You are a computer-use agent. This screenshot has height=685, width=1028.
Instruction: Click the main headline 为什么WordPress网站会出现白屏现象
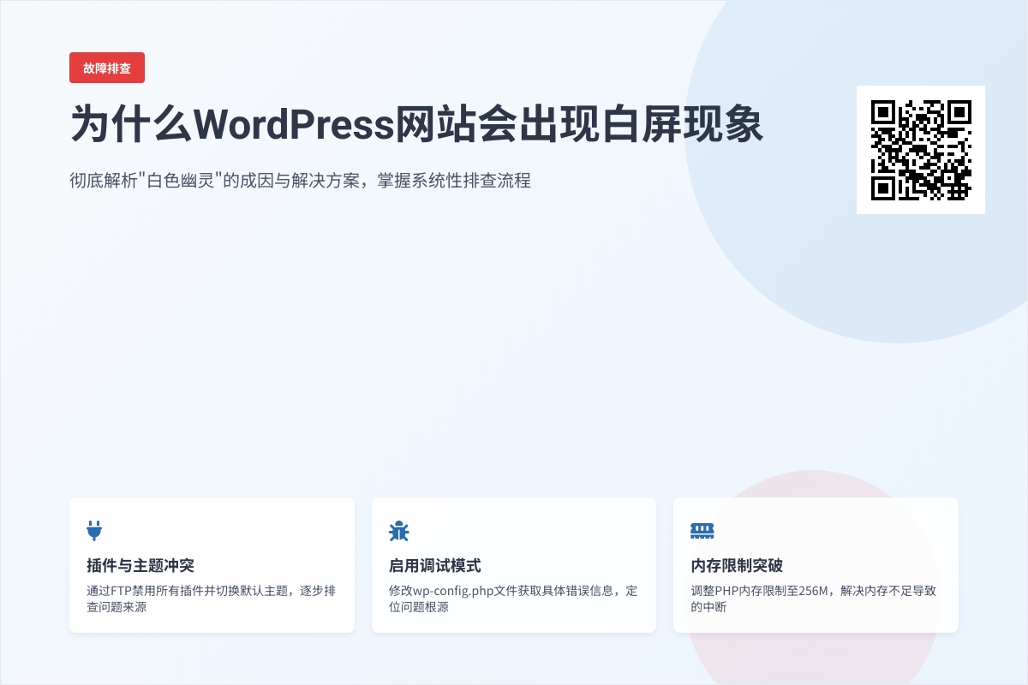click(x=416, y=125)
